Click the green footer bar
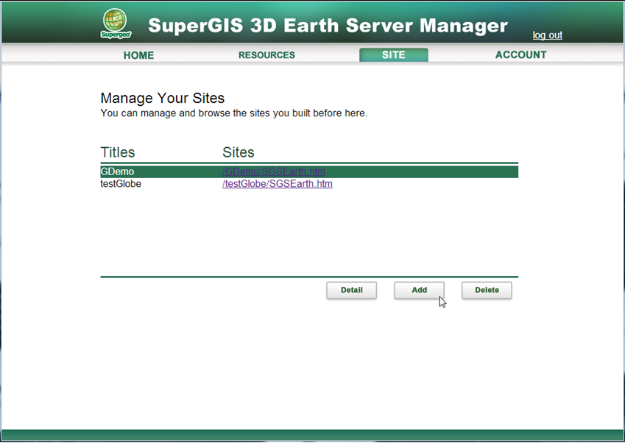 point(312,434)
